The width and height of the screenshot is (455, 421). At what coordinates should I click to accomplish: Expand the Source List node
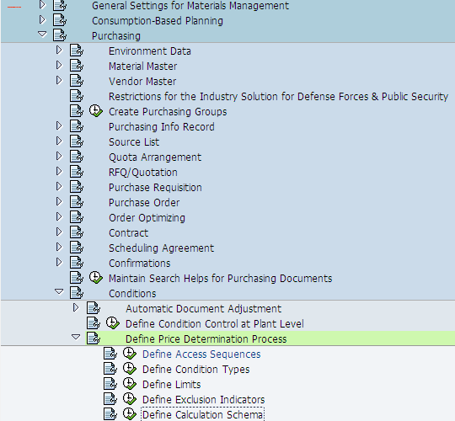59,141
